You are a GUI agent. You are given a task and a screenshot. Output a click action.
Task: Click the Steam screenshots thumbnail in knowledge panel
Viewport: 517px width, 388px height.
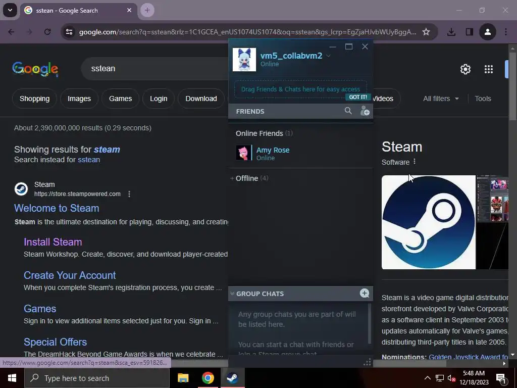pyautogui.click(x=493, y=199)
